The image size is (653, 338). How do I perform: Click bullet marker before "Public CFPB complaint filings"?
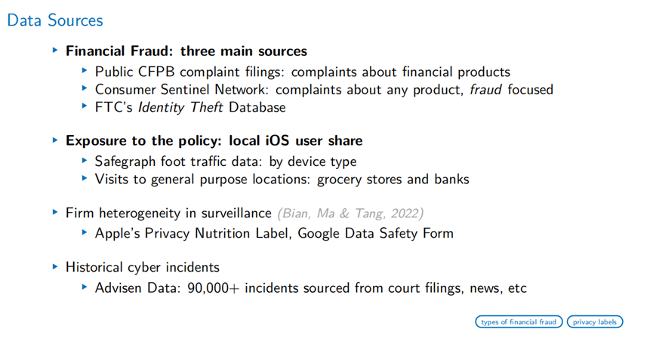click(x=84, y=71)
